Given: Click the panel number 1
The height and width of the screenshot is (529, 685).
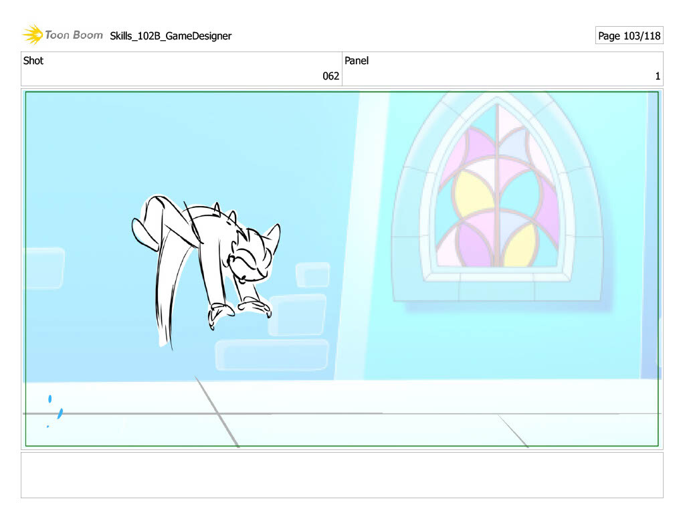Looking at the screenshot, I should (658, 76).
